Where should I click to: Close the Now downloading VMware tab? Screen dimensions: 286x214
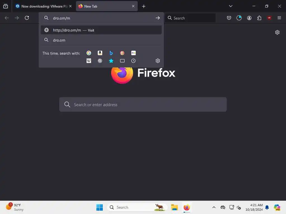70,6
